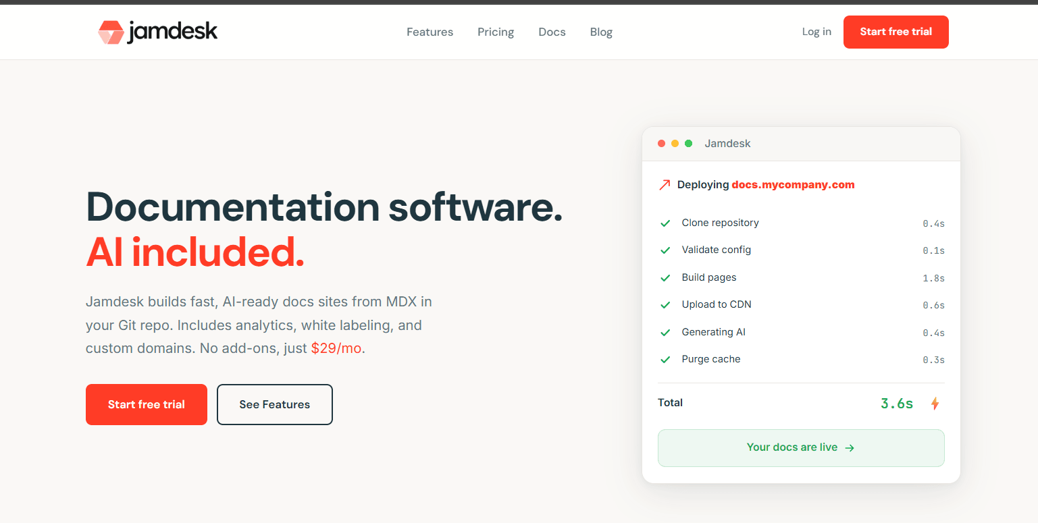This screenshot has width=1038, height=523.
Task: Select the Clone repository step text
Action: [720, 223]
